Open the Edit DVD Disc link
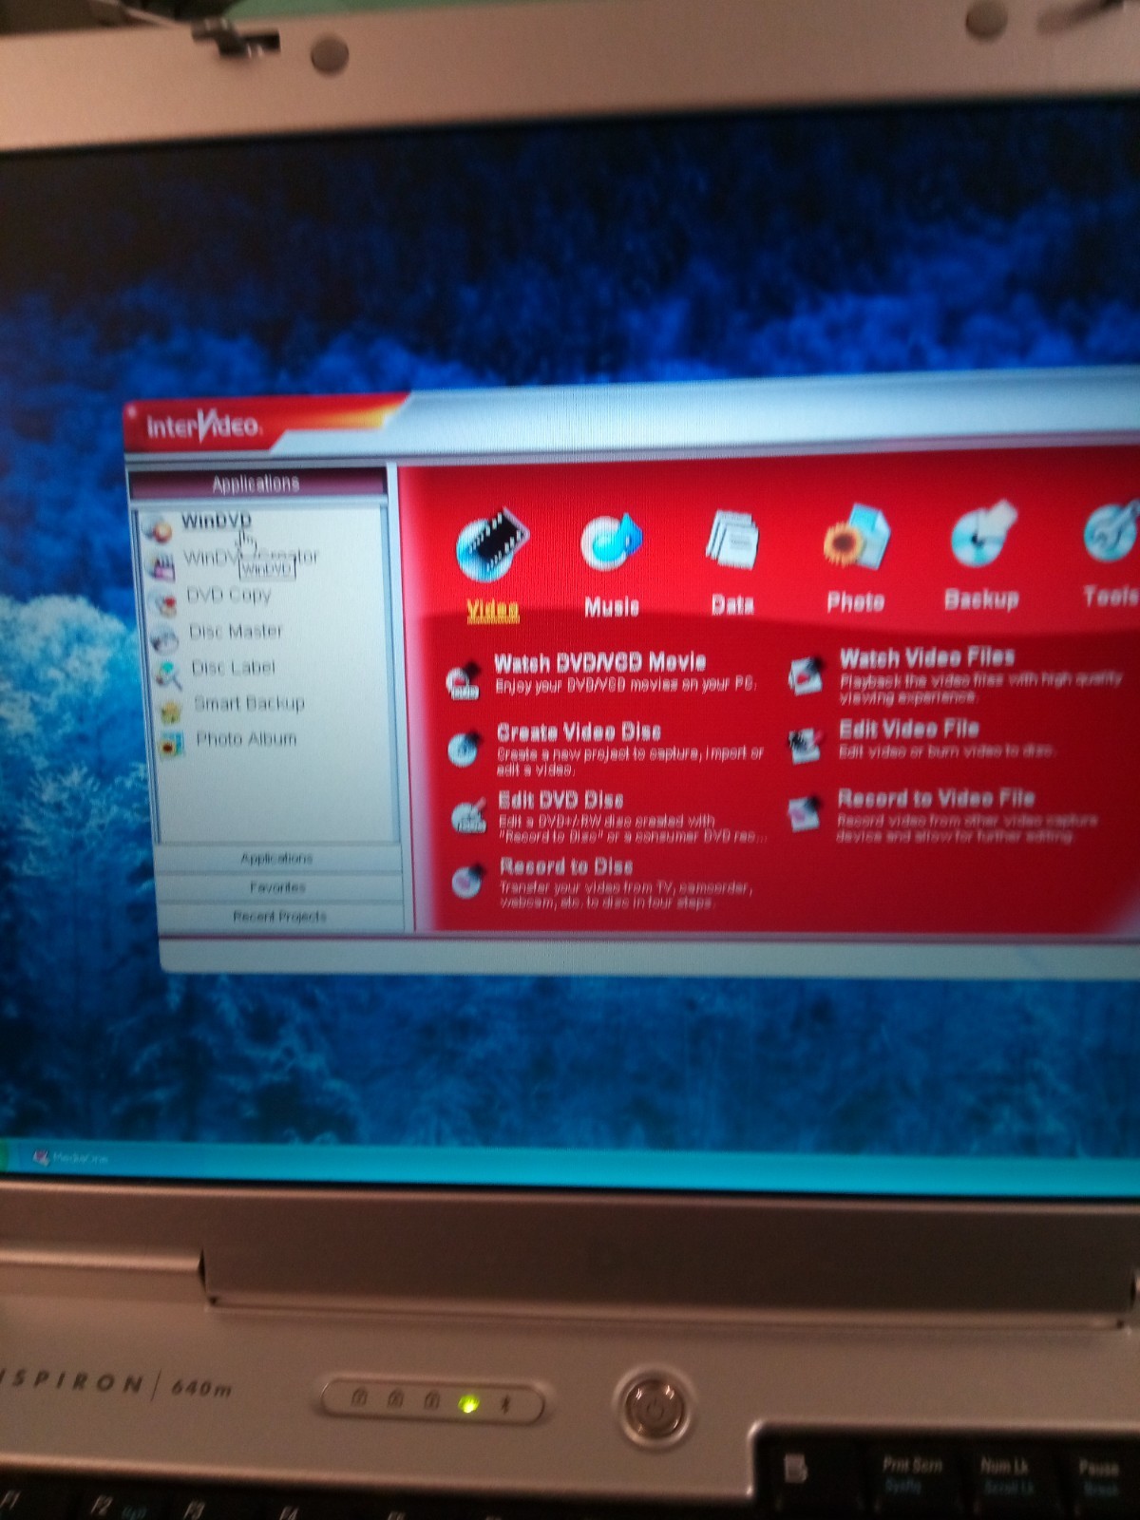Screen dimensions: 1140x1520 point(560,800)
